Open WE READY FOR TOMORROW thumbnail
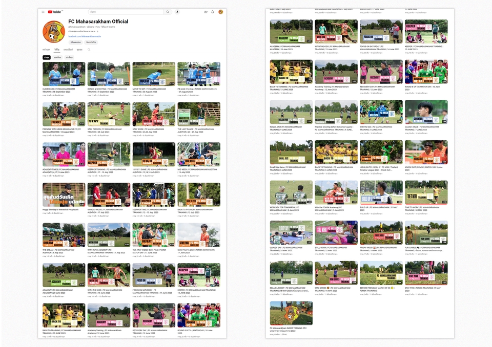The height and width of the screenshot is (347, 492). coord(291,192)
